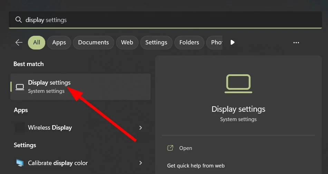This screenshot has height=174, width=328.
Task: Filter results by Settings
Action: [x=156, y=42]
